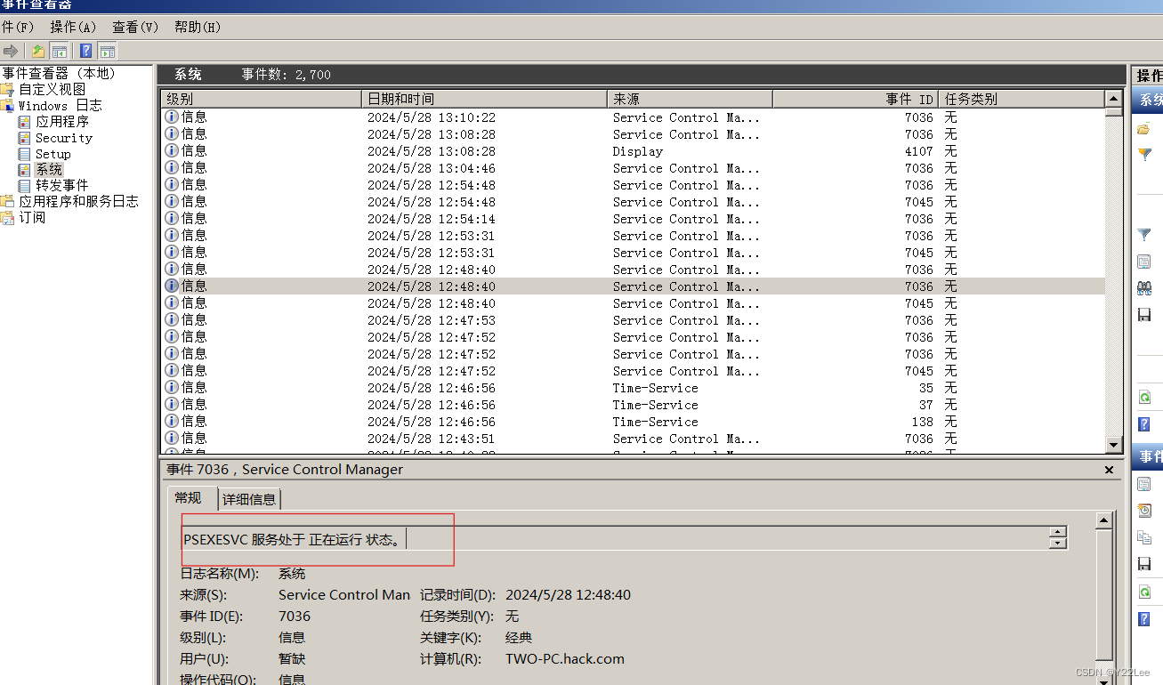The height and width of the screenshot is (685, 1163).
Task: Click the computer name TWO-PC.hack.com
Action: pyautogui.click(x=565, y=659)
